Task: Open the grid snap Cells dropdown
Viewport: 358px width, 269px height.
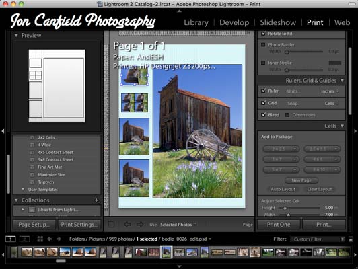Action: [332, 104]
